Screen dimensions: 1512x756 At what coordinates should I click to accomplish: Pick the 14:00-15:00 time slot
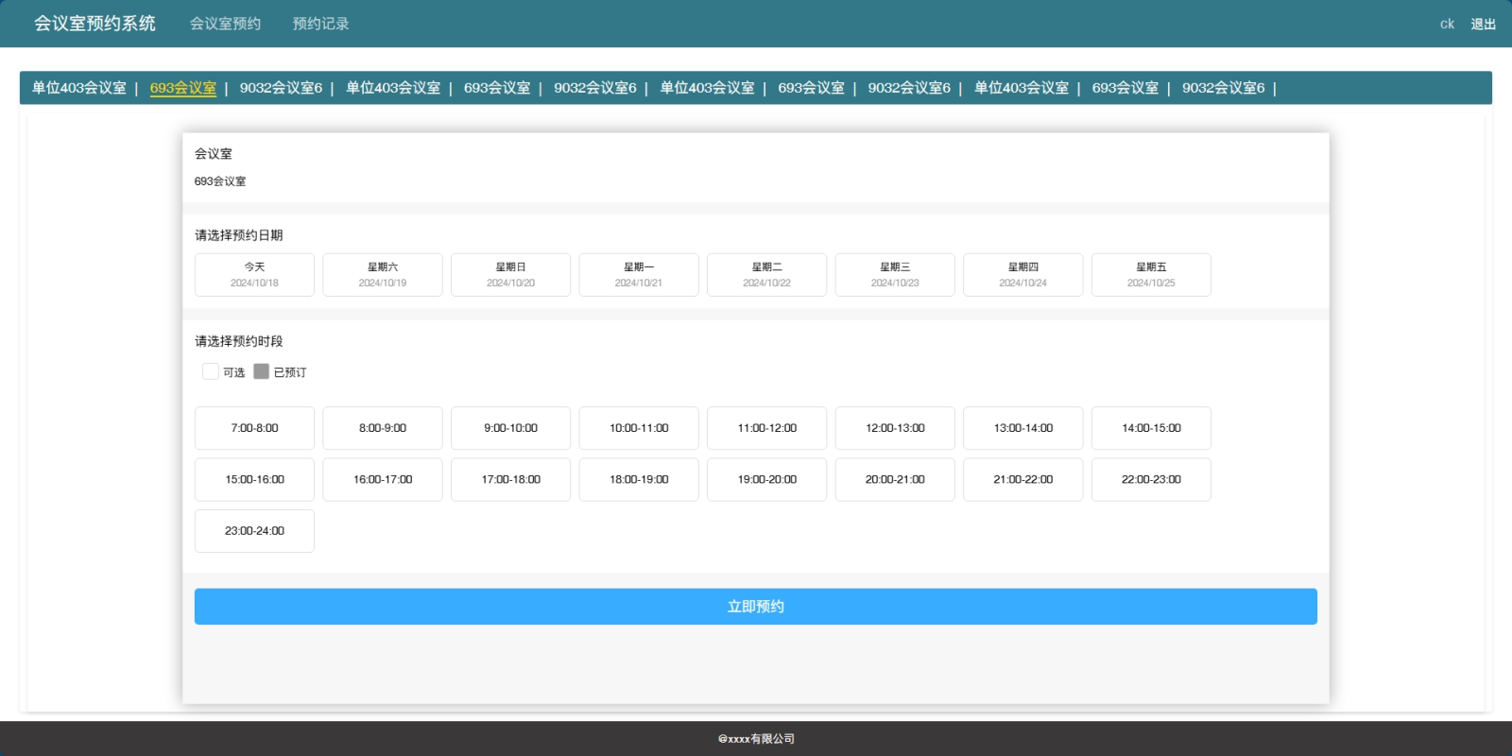tap(1151, 428)
